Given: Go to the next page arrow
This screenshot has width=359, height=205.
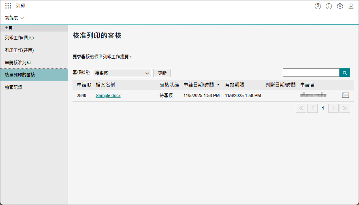Looking at the screenshot, I should click(333, 108).
